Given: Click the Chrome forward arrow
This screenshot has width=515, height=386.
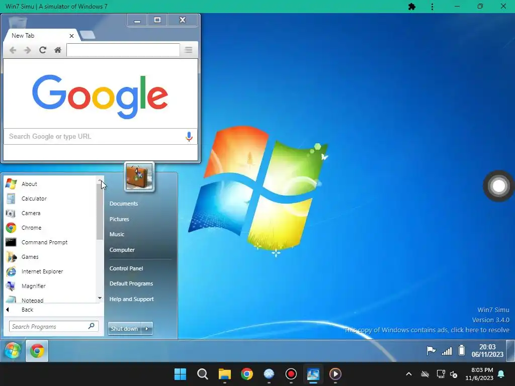Looking at the screenshot, I should click(28, 50).
